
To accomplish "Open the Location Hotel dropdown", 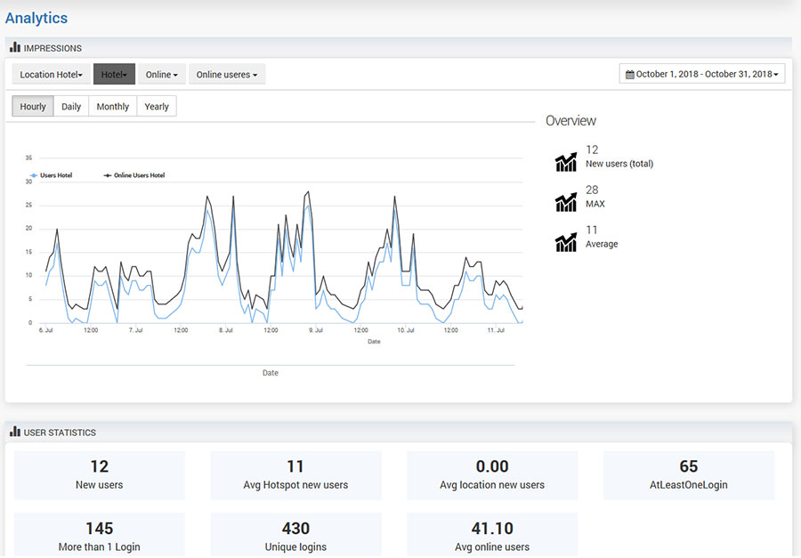I will [x=51, y=75].
